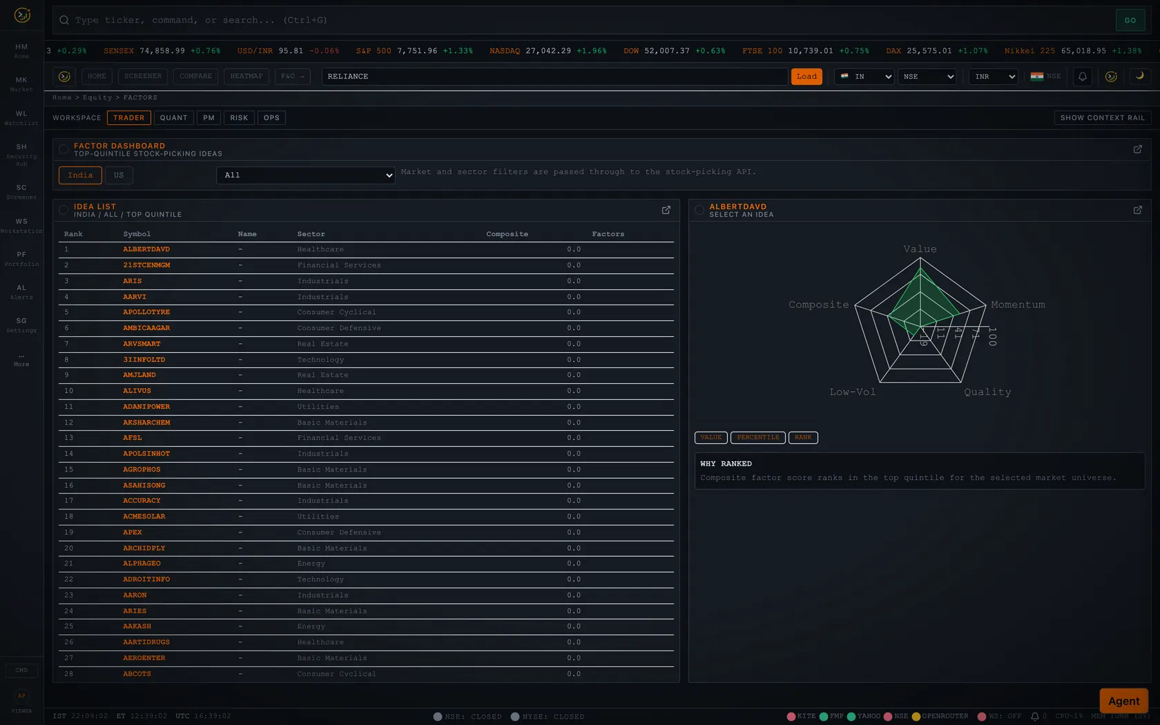Click SHOW CONTEXT RAIL button
This screenshot has height=725, width=1160.
pyautogui.click(x=1102, y=118)
